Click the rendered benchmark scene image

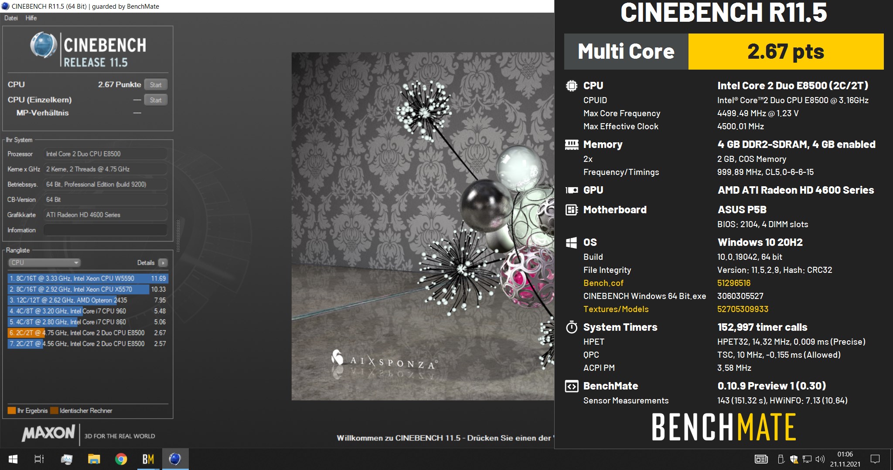point(423,226)
